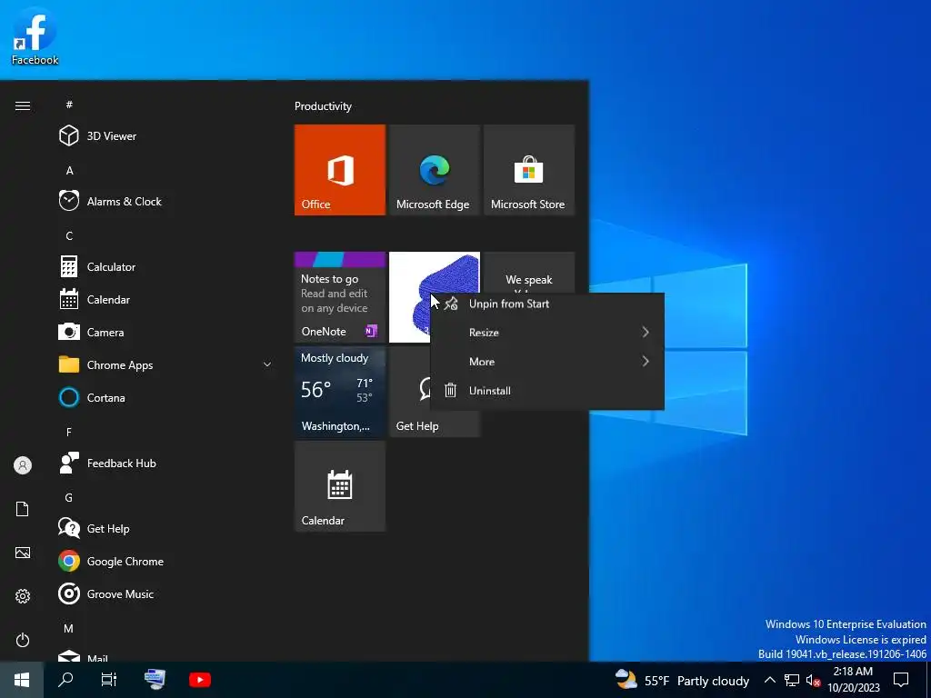This screenshot has width=931, height=698.
Task: Click the Office tile
Action: click(x=340, y=170)
